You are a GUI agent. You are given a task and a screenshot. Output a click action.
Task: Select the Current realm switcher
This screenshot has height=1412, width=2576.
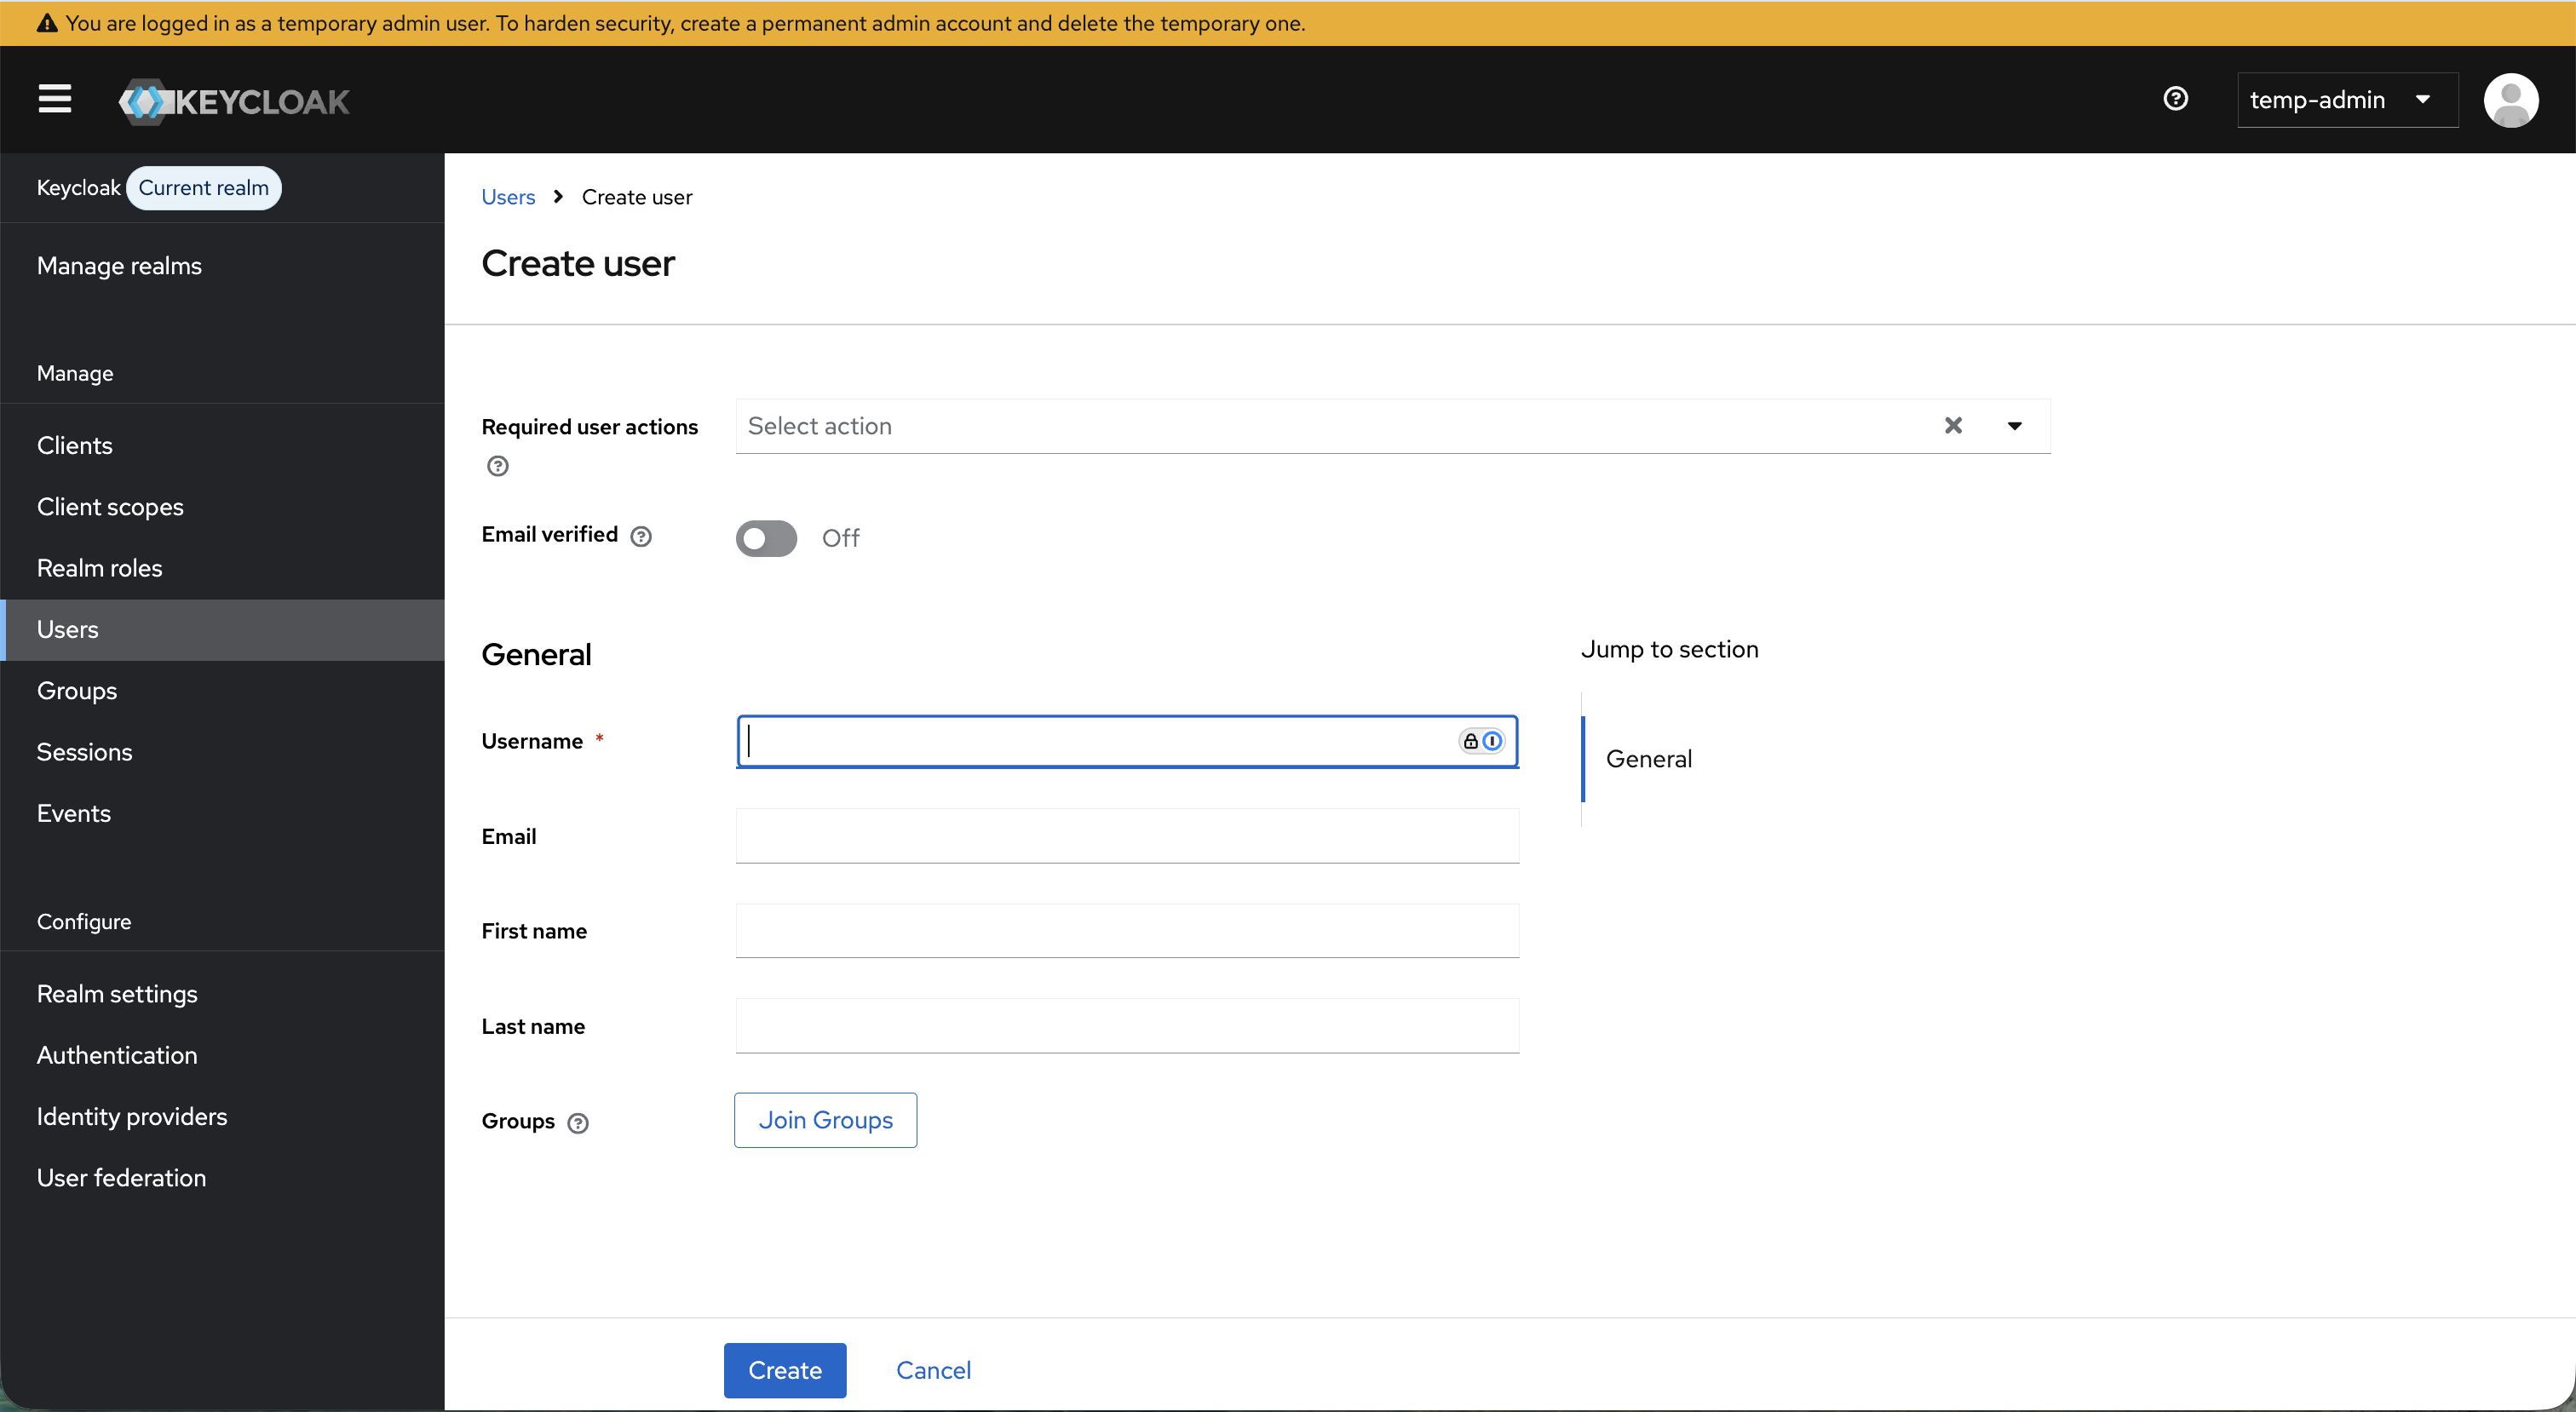[203, 188]
